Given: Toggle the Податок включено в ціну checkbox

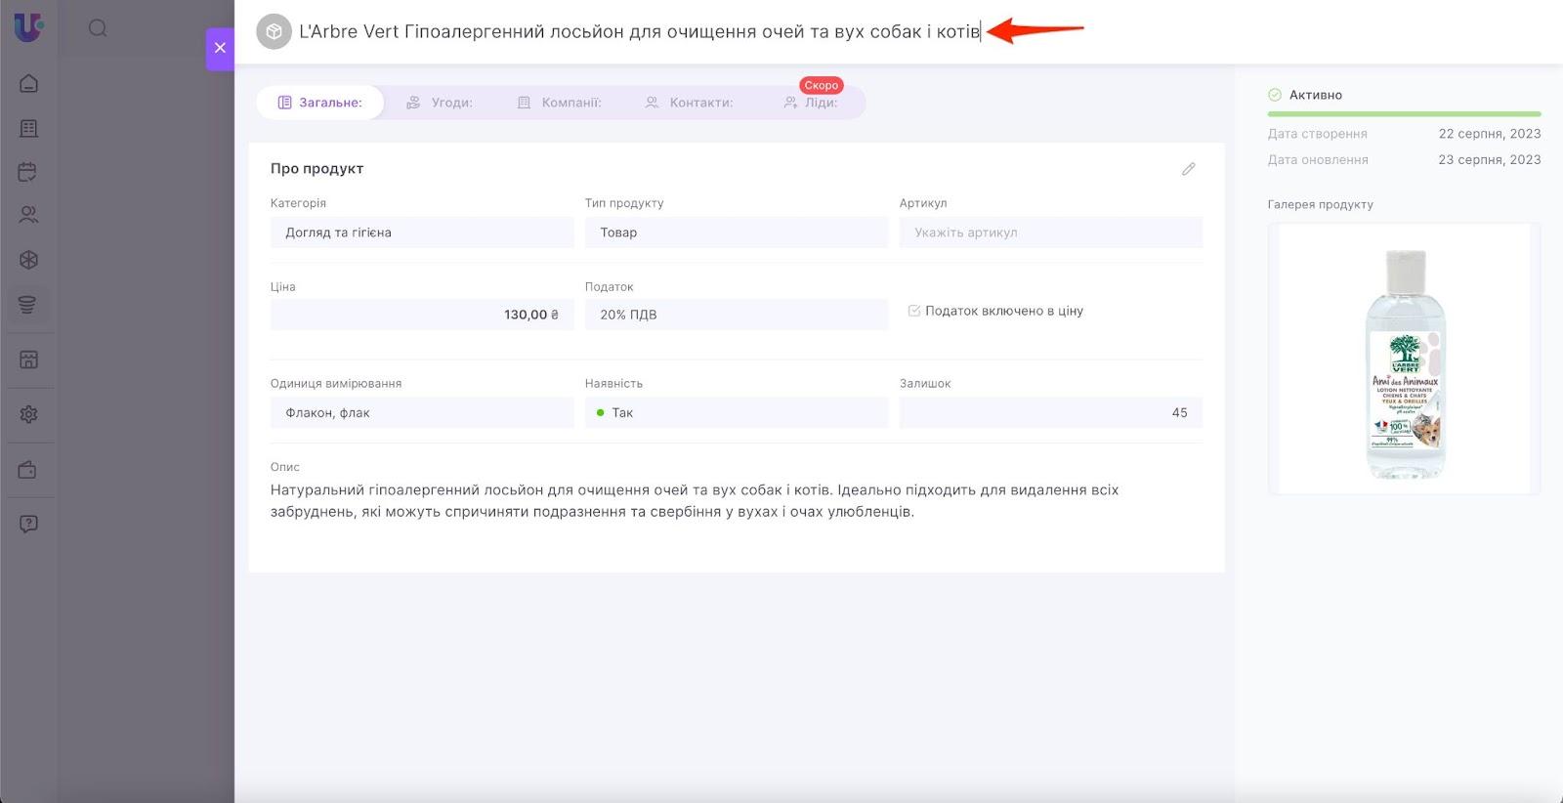Looking at the screenshot, I should coord(914,311).
